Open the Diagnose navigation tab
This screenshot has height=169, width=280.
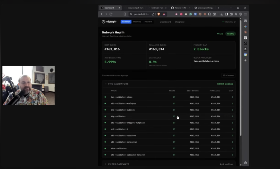180,22
